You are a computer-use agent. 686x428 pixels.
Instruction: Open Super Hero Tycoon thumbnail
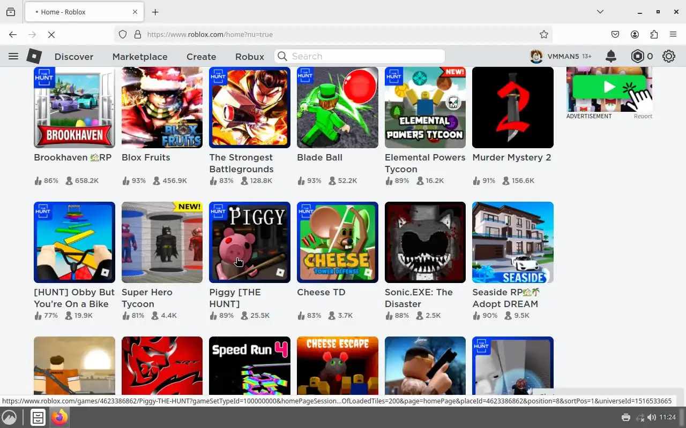(162, 242)
